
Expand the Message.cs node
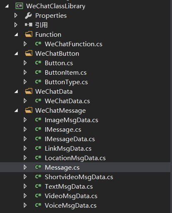pyautogui.click(x=25, y=167)
